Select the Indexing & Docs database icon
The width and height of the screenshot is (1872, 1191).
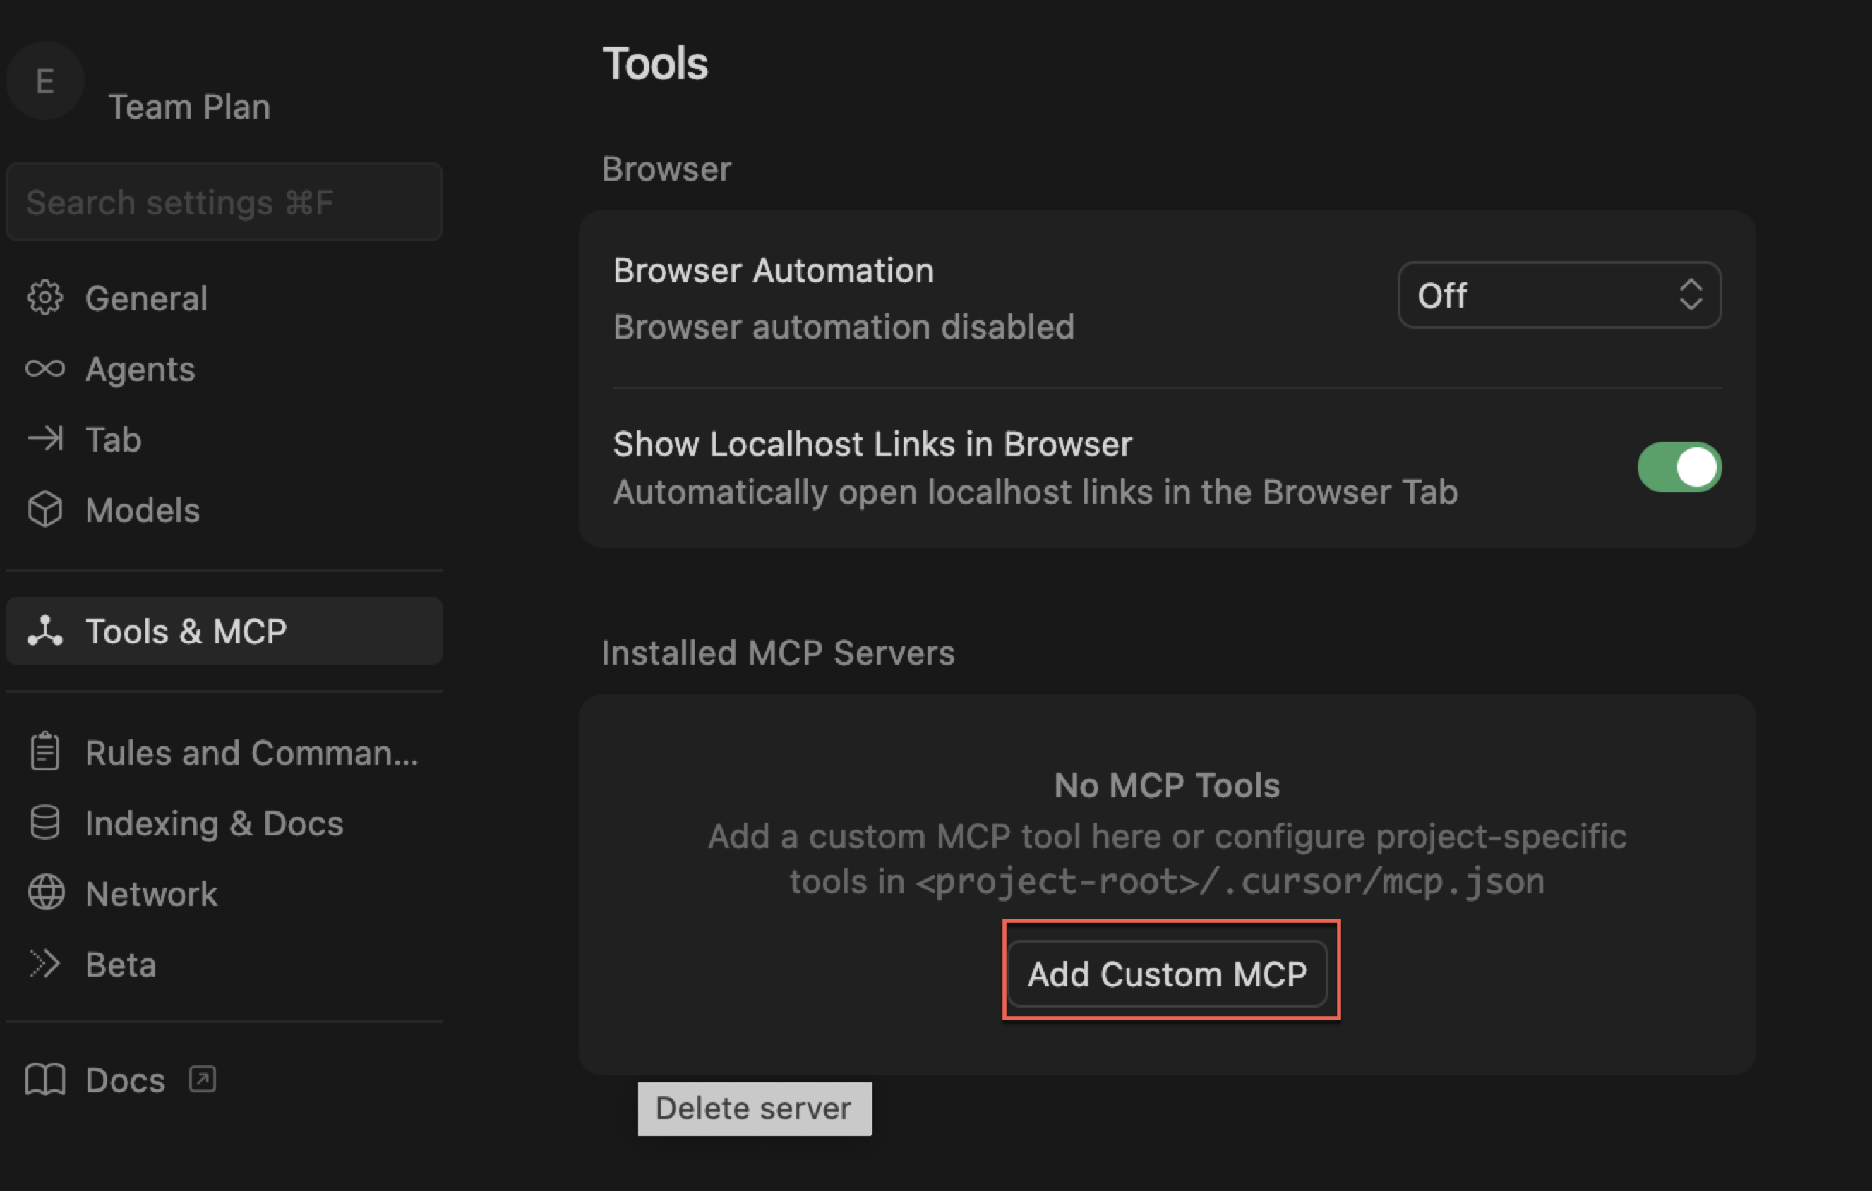point(45,822)
